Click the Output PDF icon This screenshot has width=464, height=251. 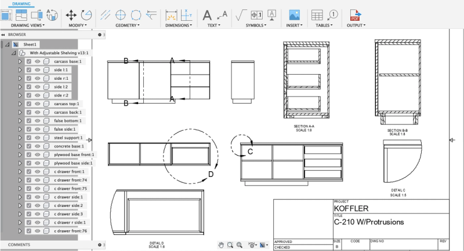(355, 15)
